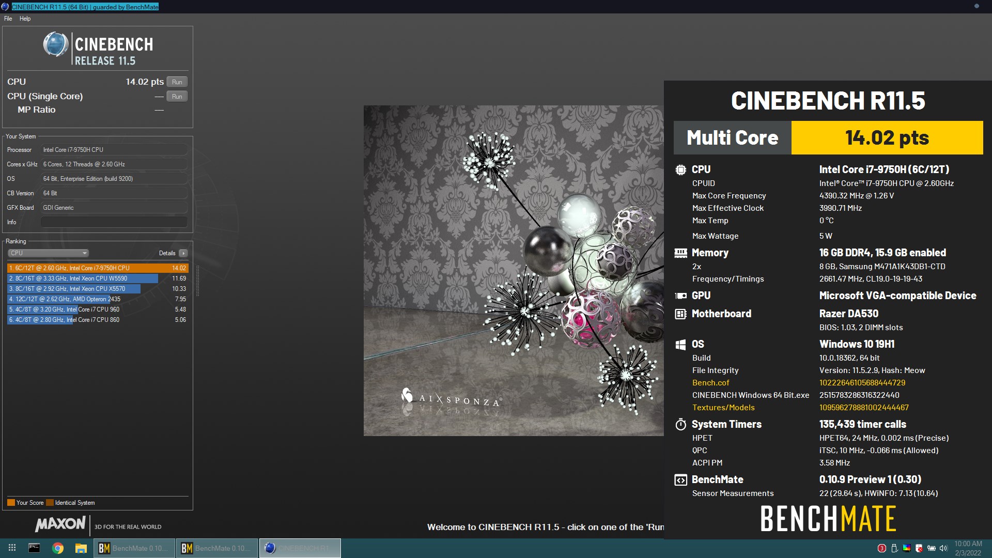The image size is (992, 558).
Task: Open the Help menu
Action: [25, 19]
